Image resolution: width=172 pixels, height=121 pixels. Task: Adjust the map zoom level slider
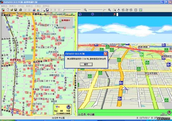tap(97, 10)
